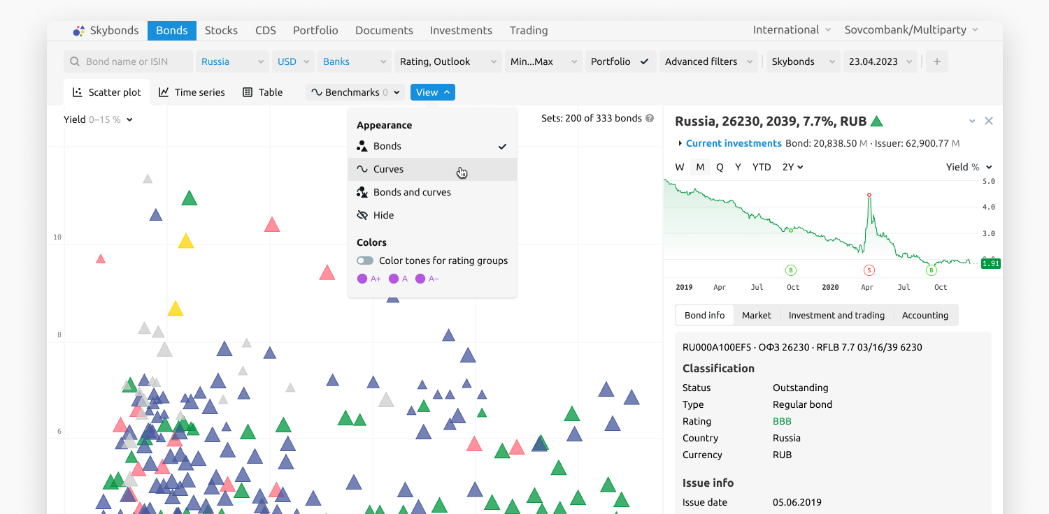
Task: Open the Advanced filters dropdown
Action: point(709,61)
